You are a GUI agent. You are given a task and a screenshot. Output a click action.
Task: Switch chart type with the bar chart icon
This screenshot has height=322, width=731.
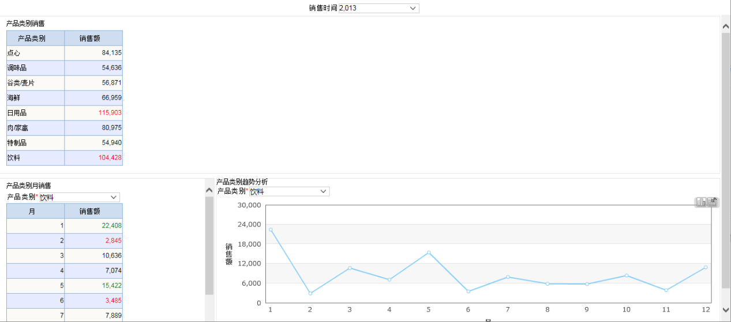pos(702,202)
